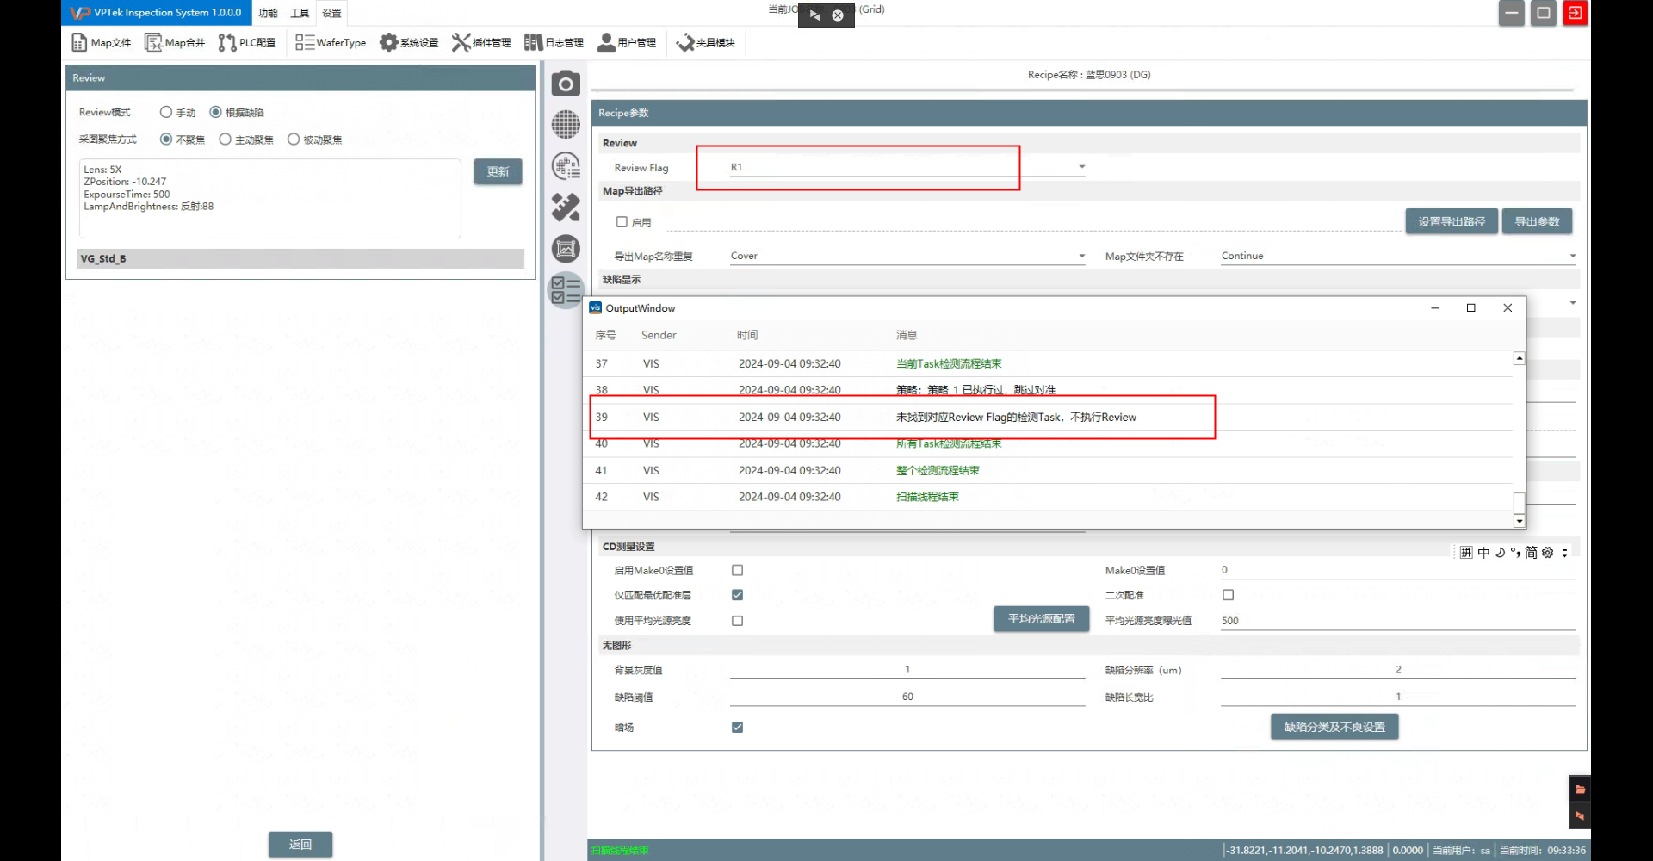The width and height of the screenshot is (1653, 861).
Task: Click the 缺陷阈值 field showing 60
Action: pyautogui.click(x=907, y=697)
